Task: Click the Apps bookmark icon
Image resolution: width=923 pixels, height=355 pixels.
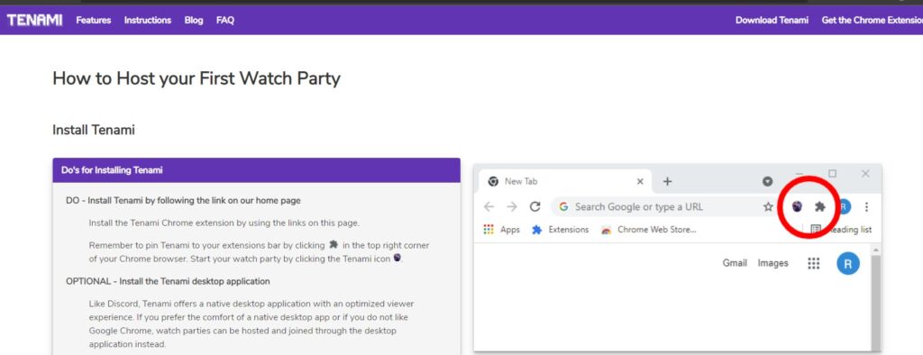Action: (x=488, y=230)
